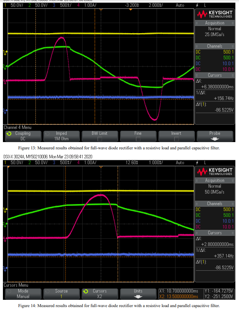Click channel 1 ground marker in Figure 13
239x310 pixels.
pyautogui.click(x=5, y=52)
